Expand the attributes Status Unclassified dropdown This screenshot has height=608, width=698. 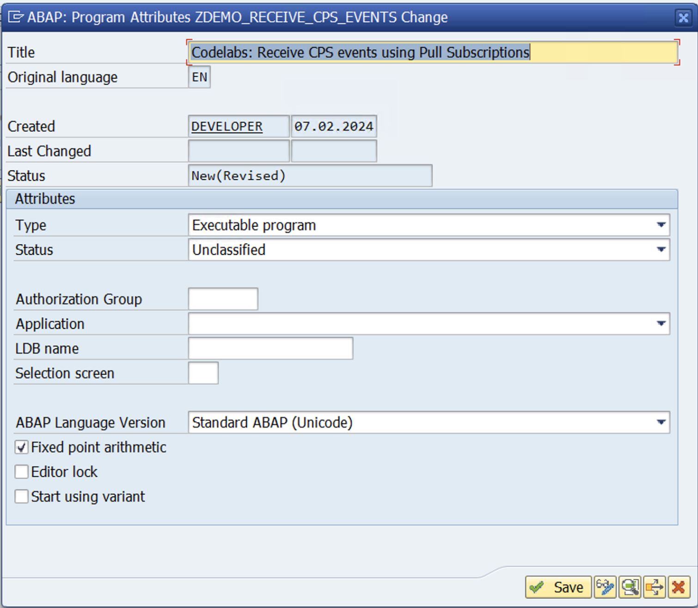(x=661, y=250)
